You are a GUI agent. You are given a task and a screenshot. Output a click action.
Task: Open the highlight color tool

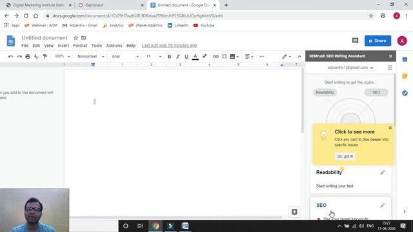205,56
